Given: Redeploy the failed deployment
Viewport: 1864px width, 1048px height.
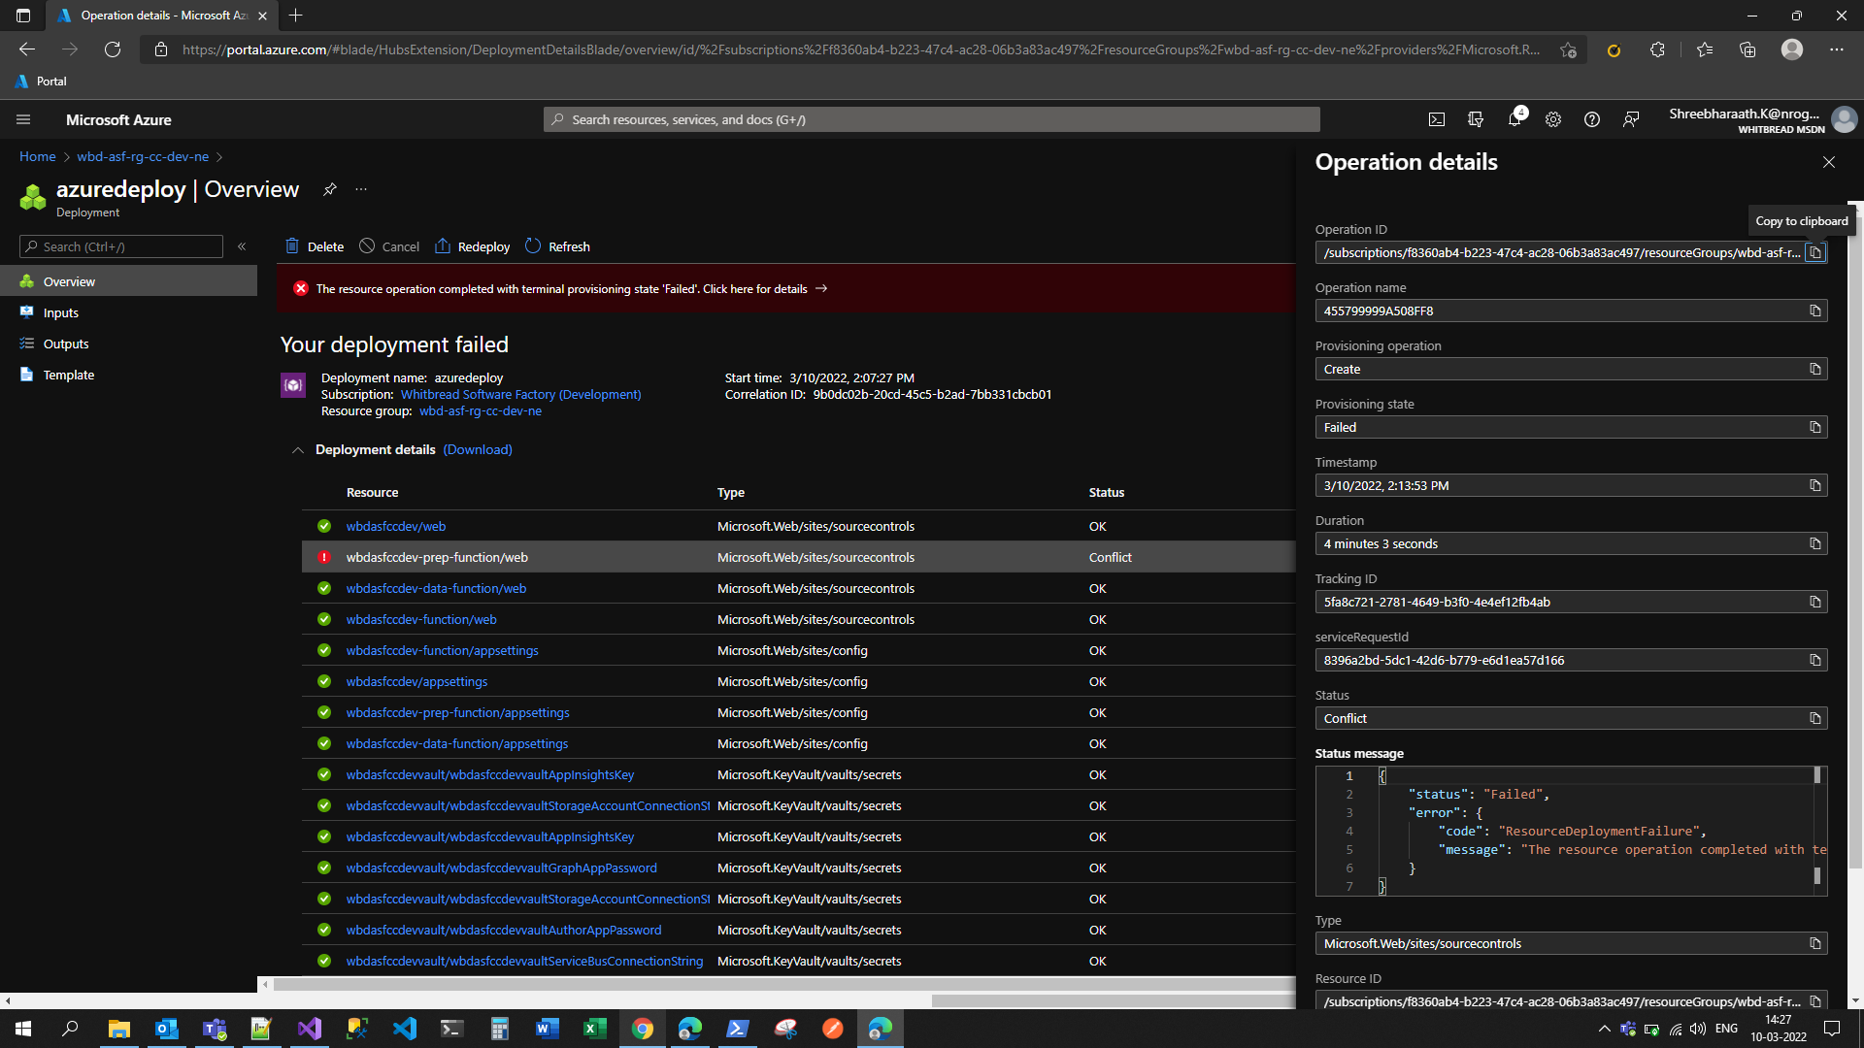Looking at the screenshot, I should [x=472, y=246].
